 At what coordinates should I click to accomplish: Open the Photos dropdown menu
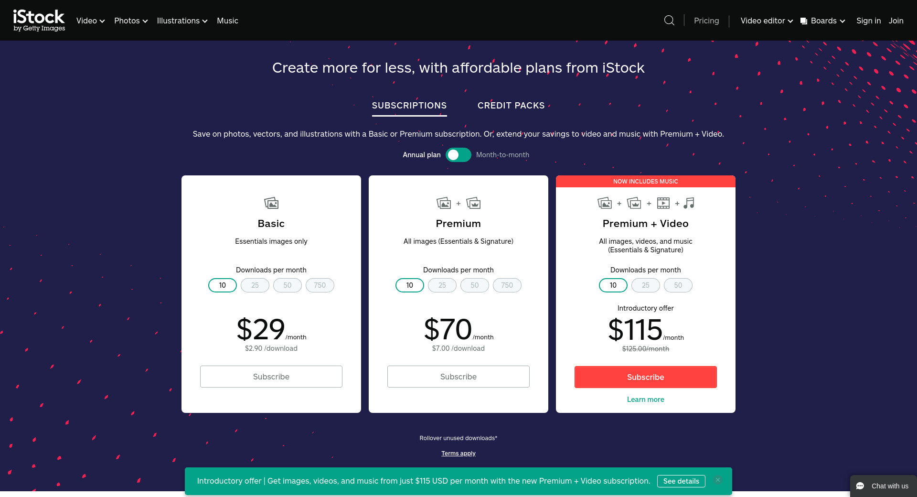(x=131, y=21)
